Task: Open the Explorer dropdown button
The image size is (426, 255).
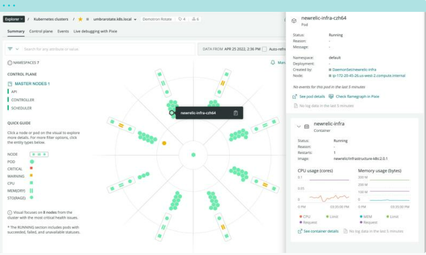Action: 14,19
